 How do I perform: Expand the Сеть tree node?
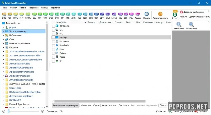point(3,39)
